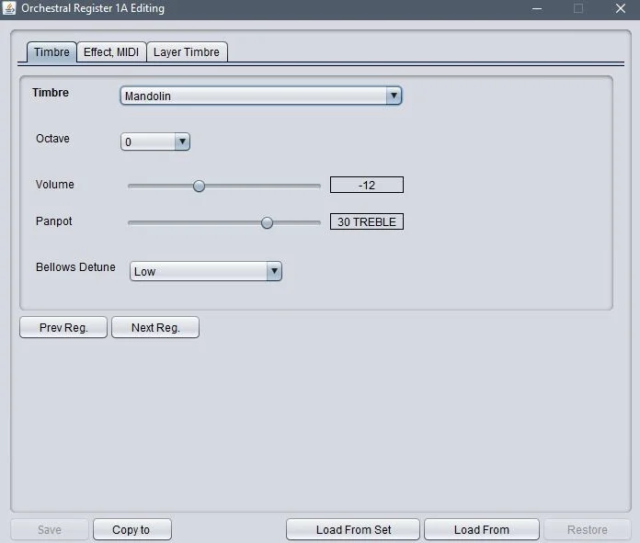Click the Copy to button

tap(132, 529)
